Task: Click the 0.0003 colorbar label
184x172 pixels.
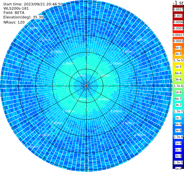Action: pos(178,28)
